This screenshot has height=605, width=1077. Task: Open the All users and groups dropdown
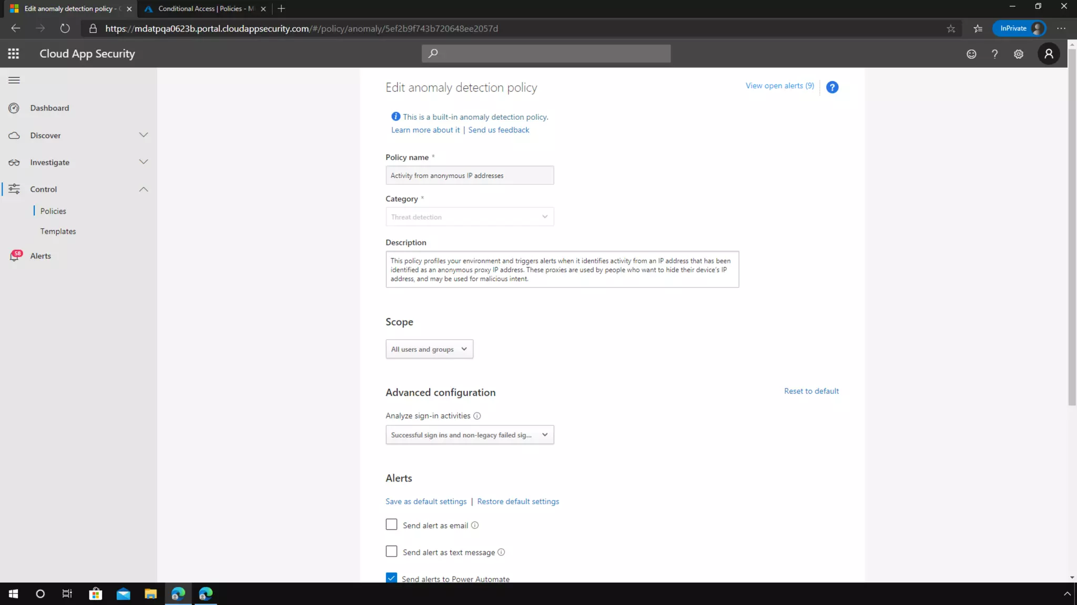(429, 349)
